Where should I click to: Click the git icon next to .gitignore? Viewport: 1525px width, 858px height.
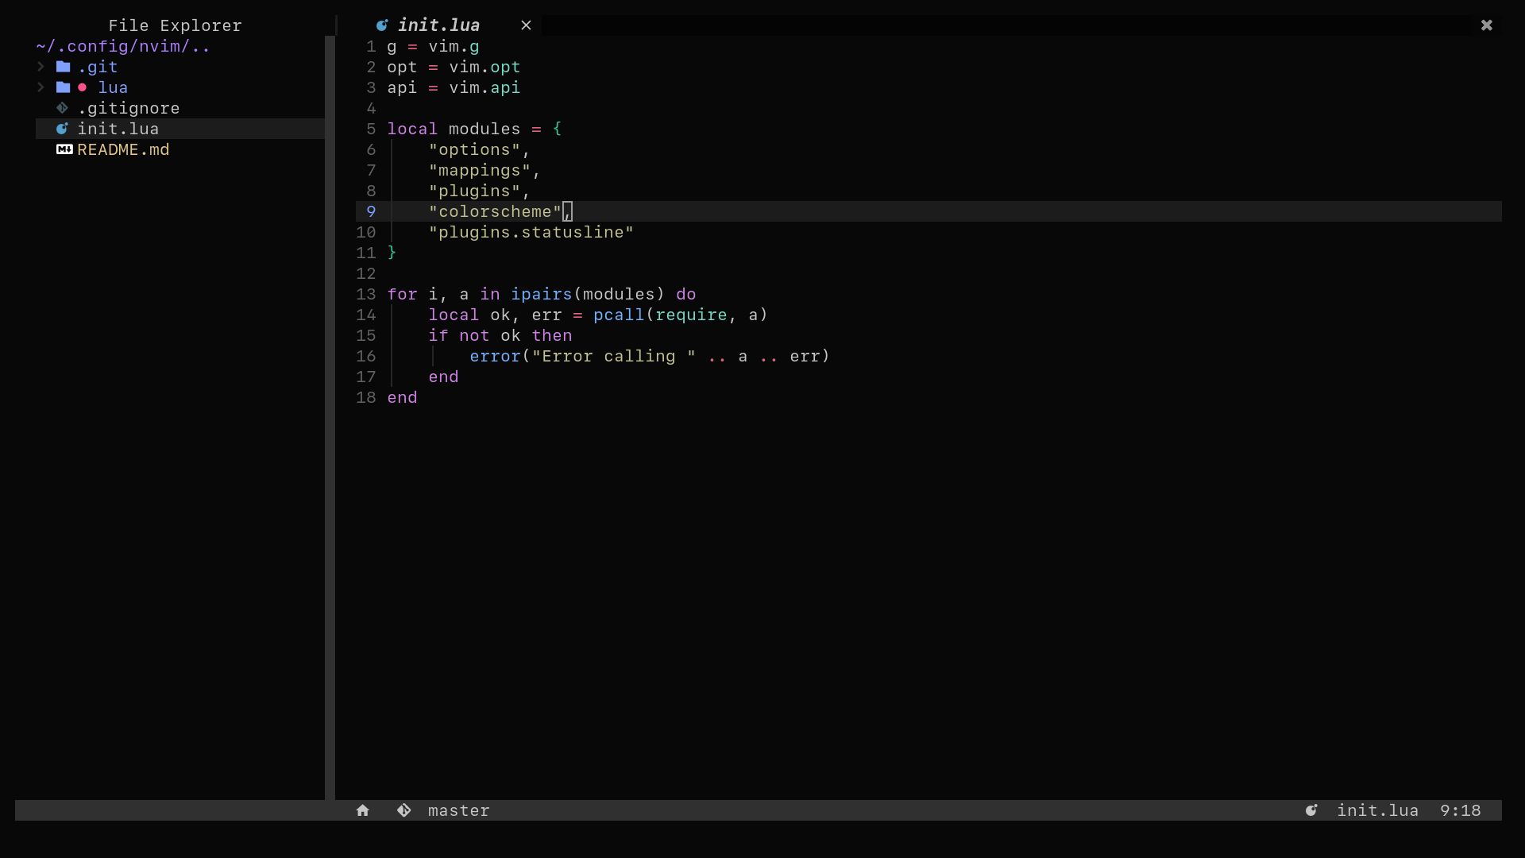click(64, 108)
